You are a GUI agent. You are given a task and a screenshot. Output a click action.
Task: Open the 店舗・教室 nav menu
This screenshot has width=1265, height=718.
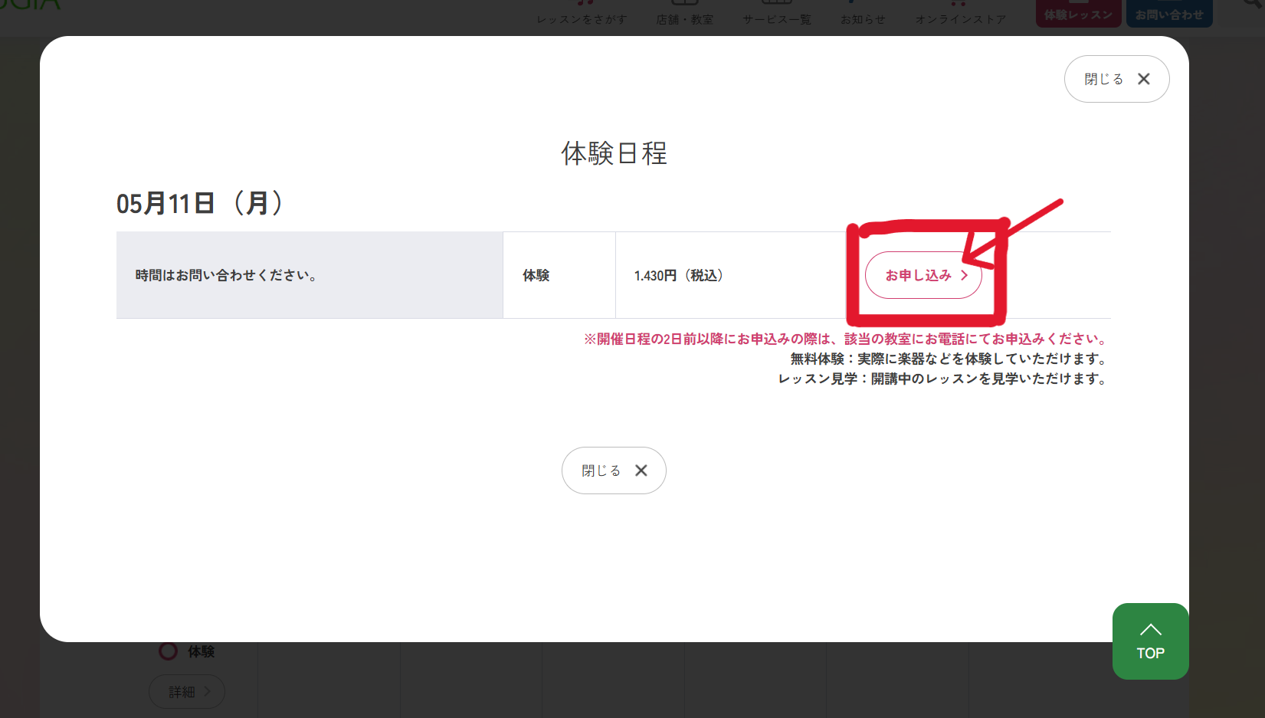(x=685, y=19)
